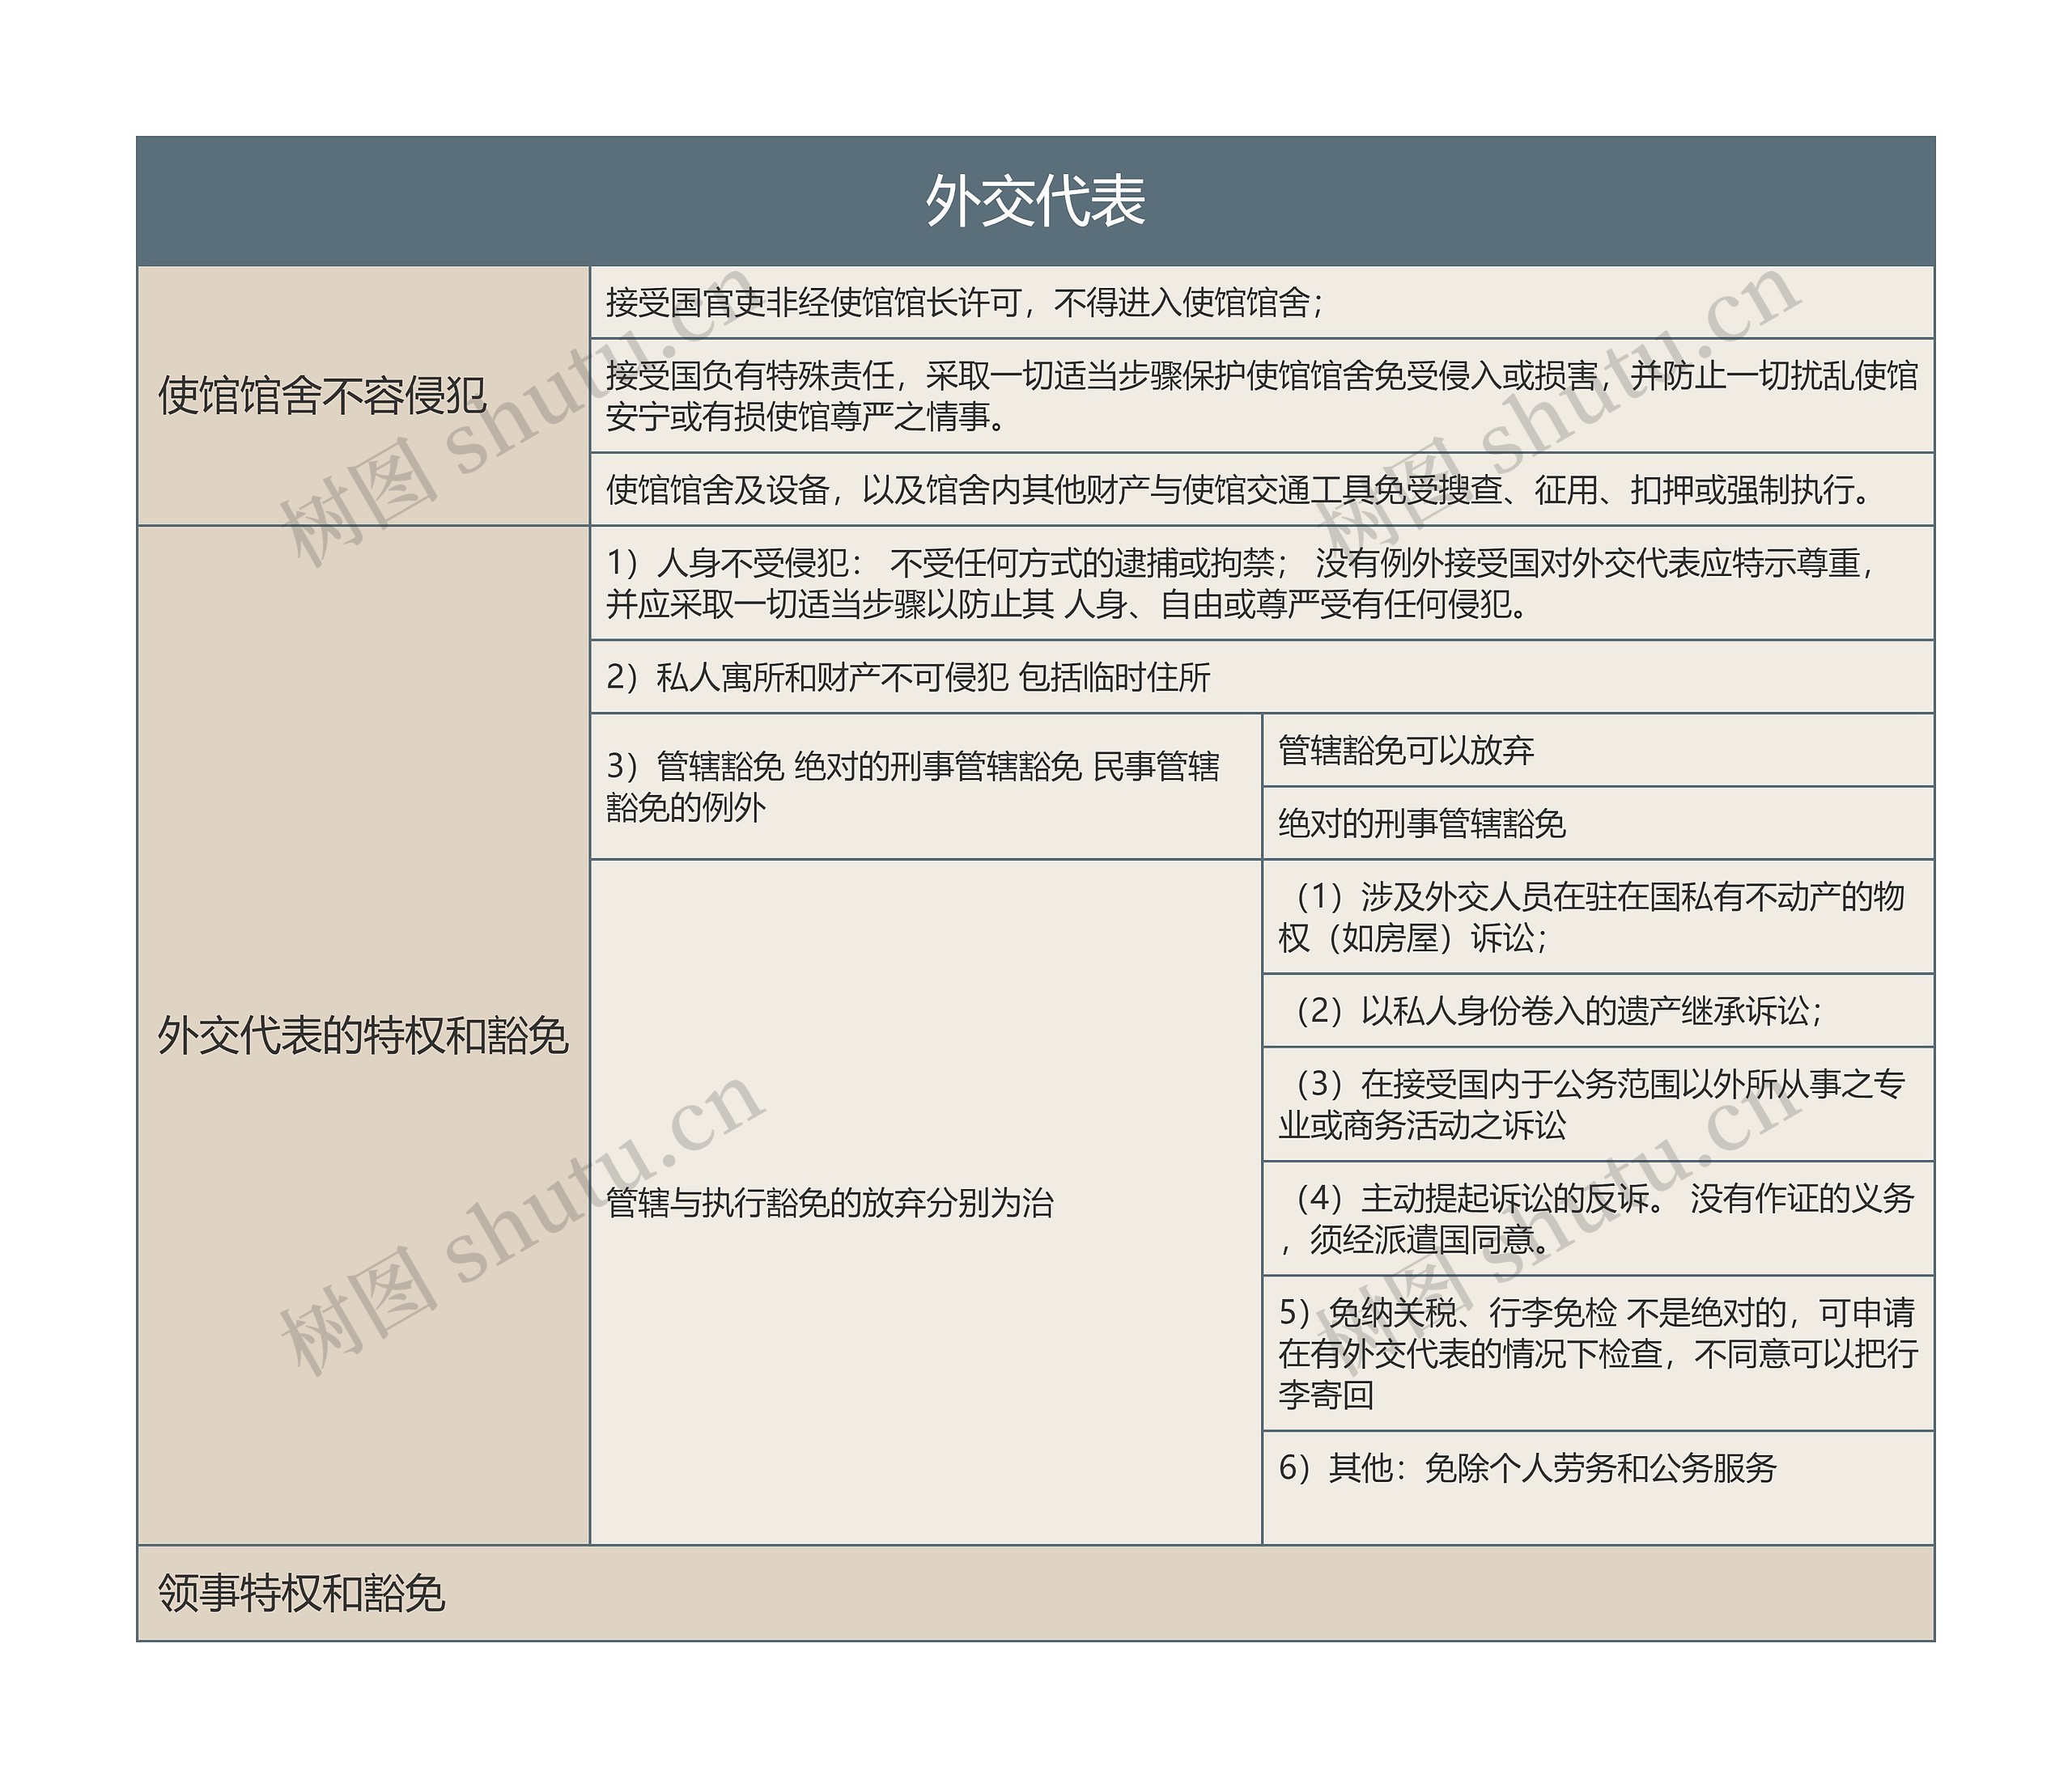Select the cell 管辖与执行豁免的放弃分别为治

(926, 1202)
